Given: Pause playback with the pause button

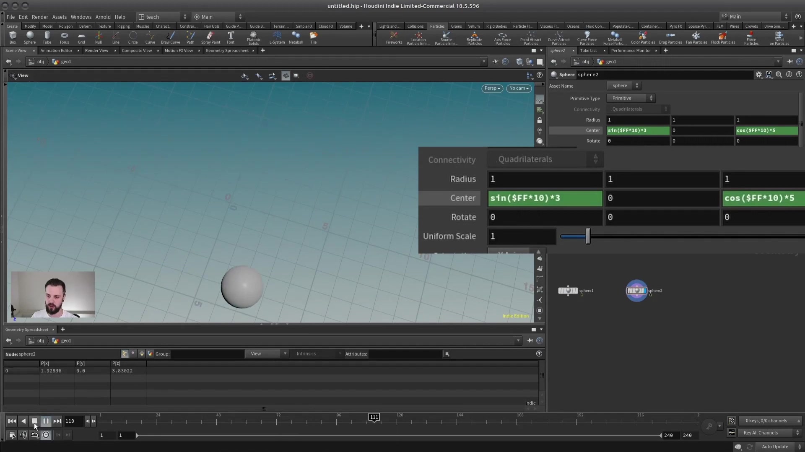Looking at the screenshot, I should click(x=46, y=421).
